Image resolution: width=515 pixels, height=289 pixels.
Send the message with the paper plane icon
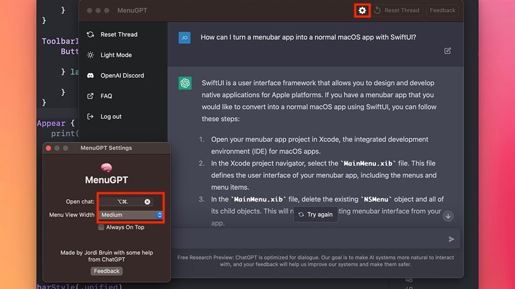(x=451, y=239)
